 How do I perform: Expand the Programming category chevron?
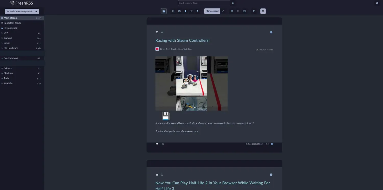coord(2,58)
